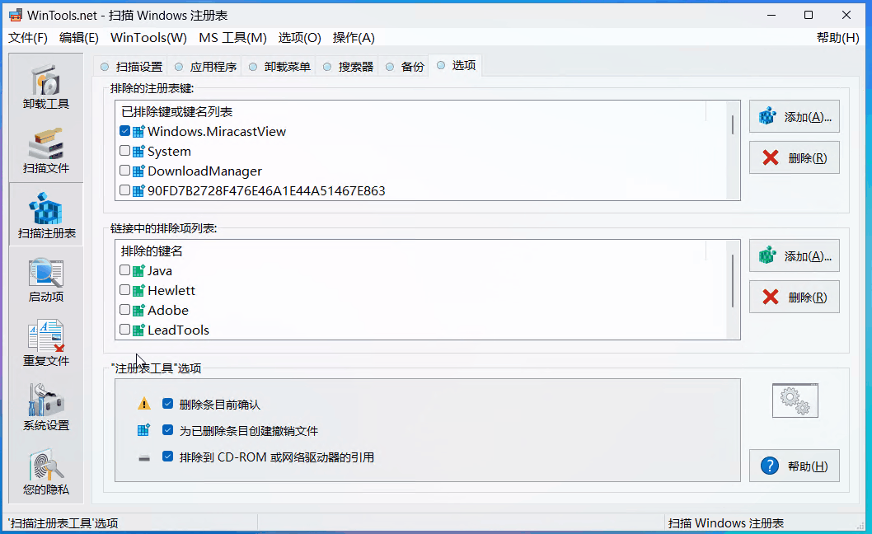Open the 卸载工具 uninstaller sidebar icon
Viewport: 872px width, 534px height.
(46, 87)
